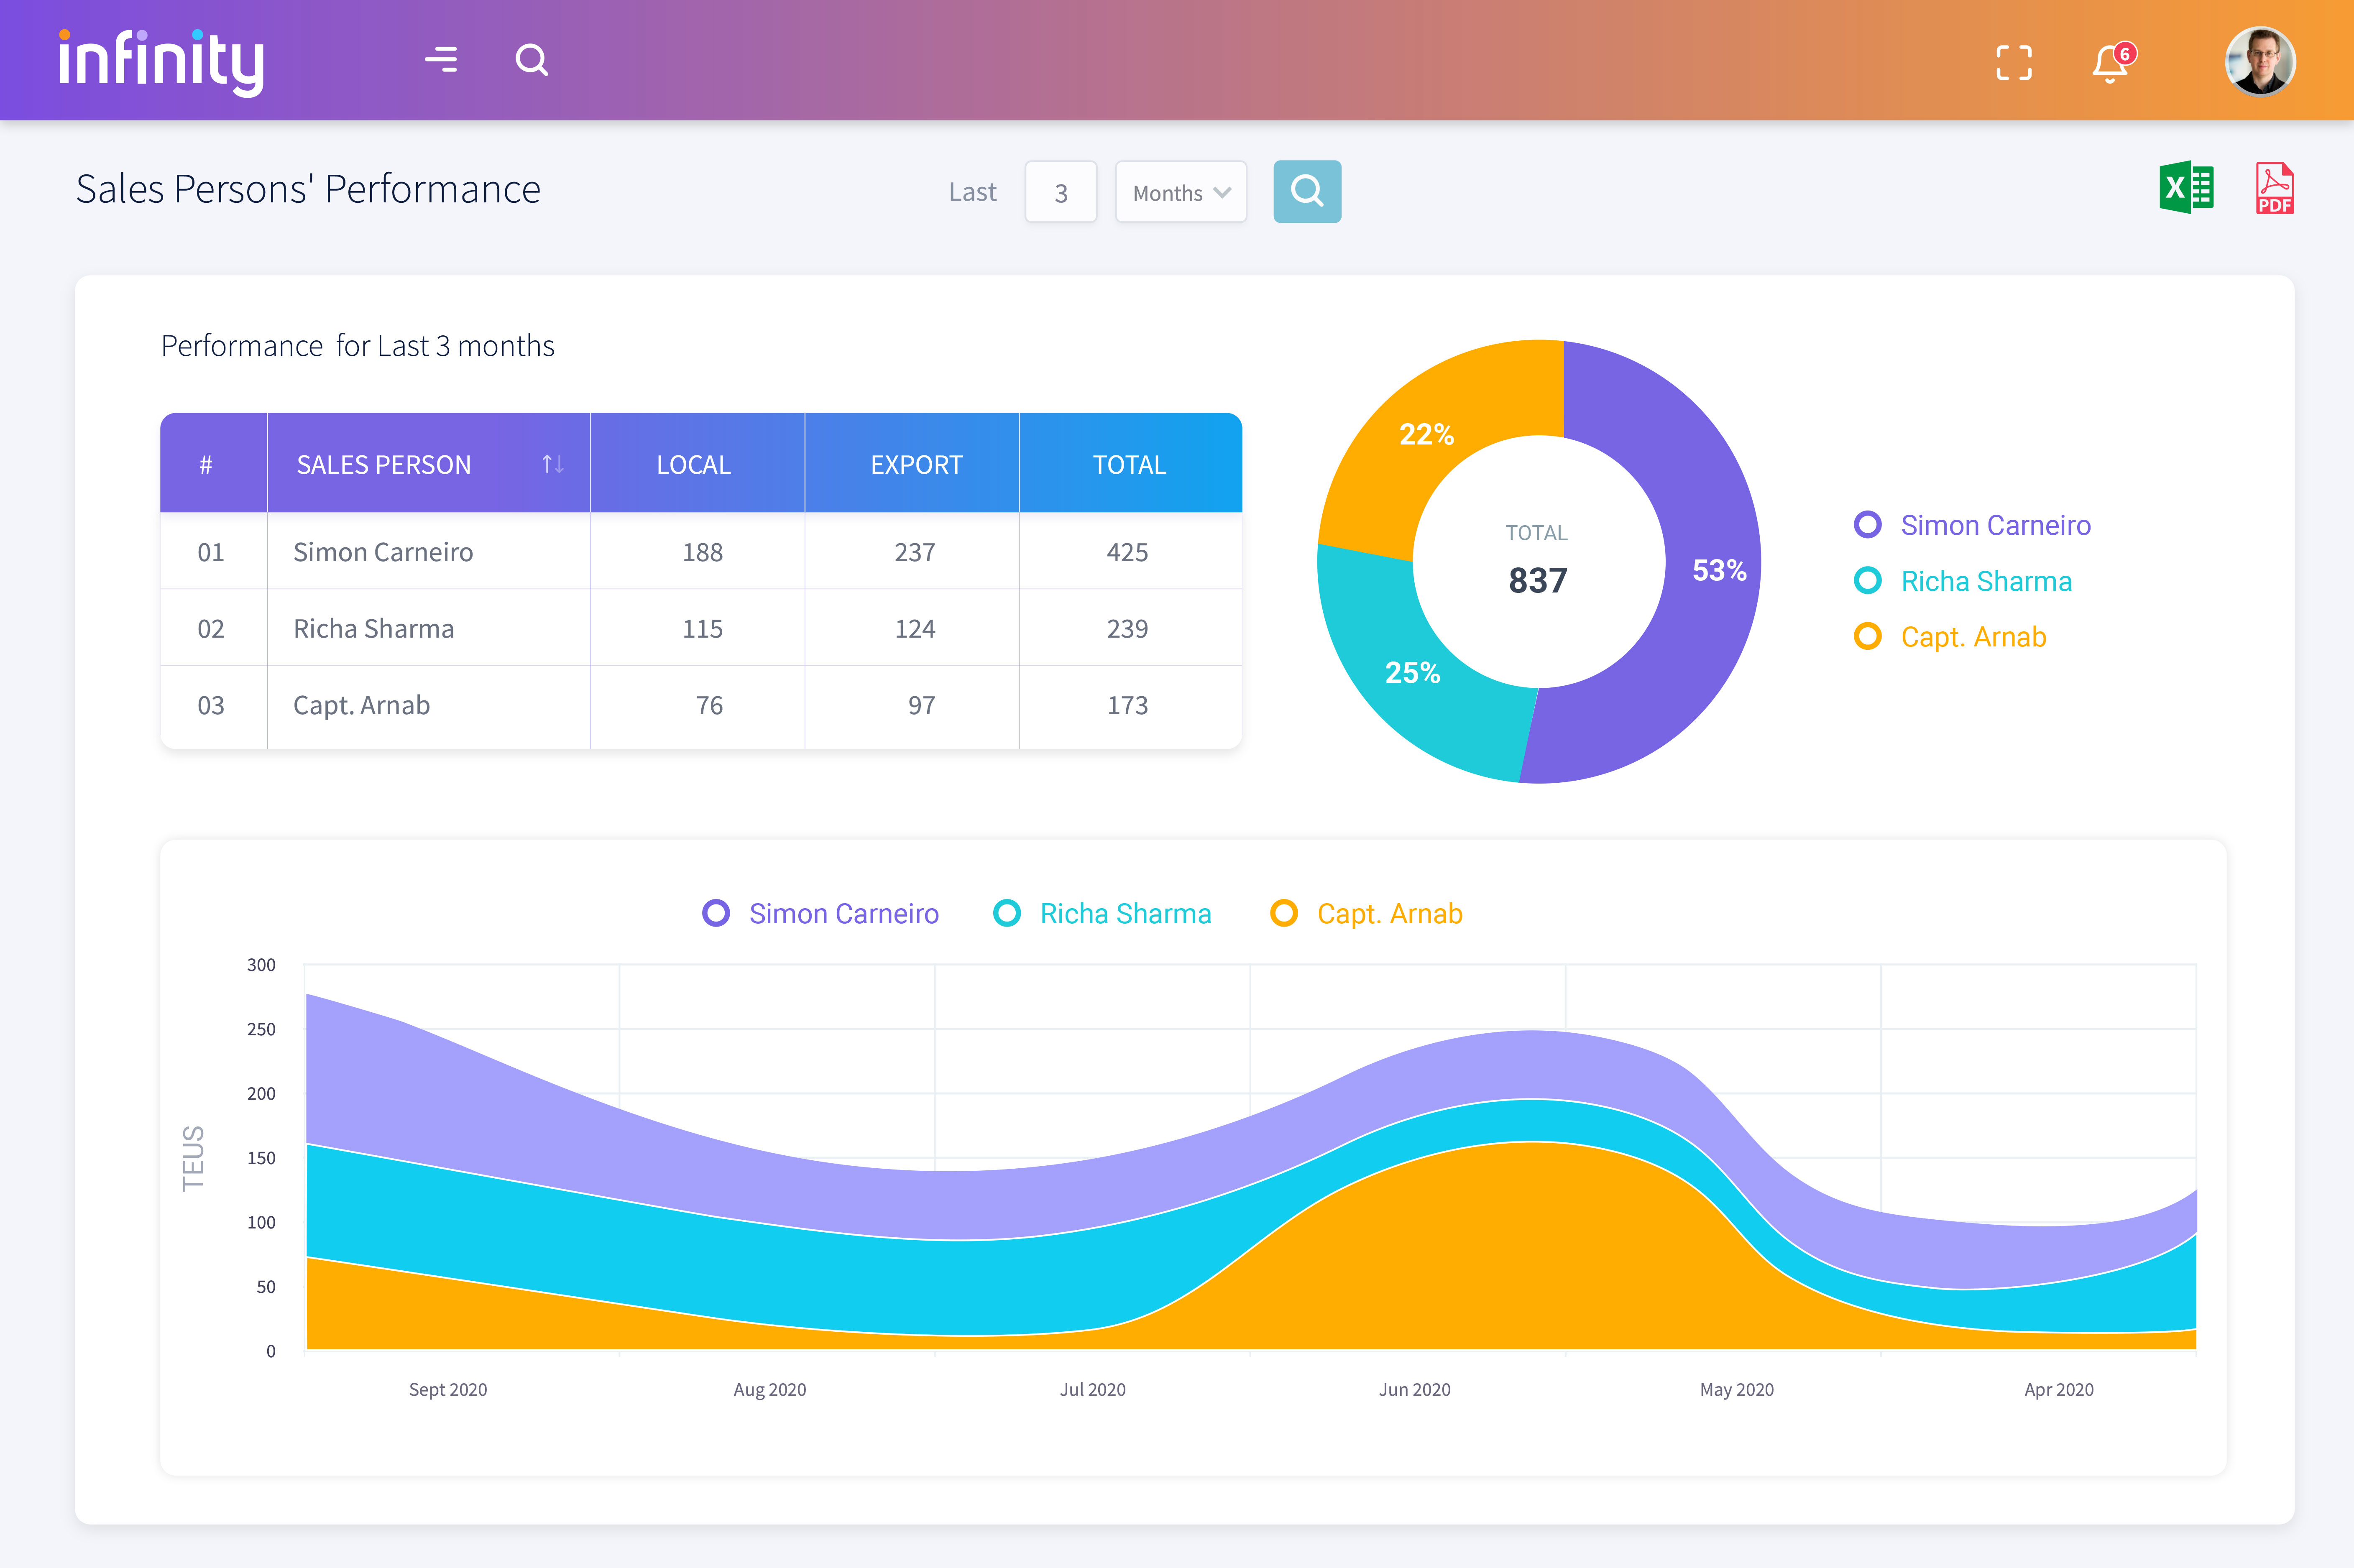The image size is (2354, 1568).
Task: Click local value 115
Action: click(x=702, y=629)
